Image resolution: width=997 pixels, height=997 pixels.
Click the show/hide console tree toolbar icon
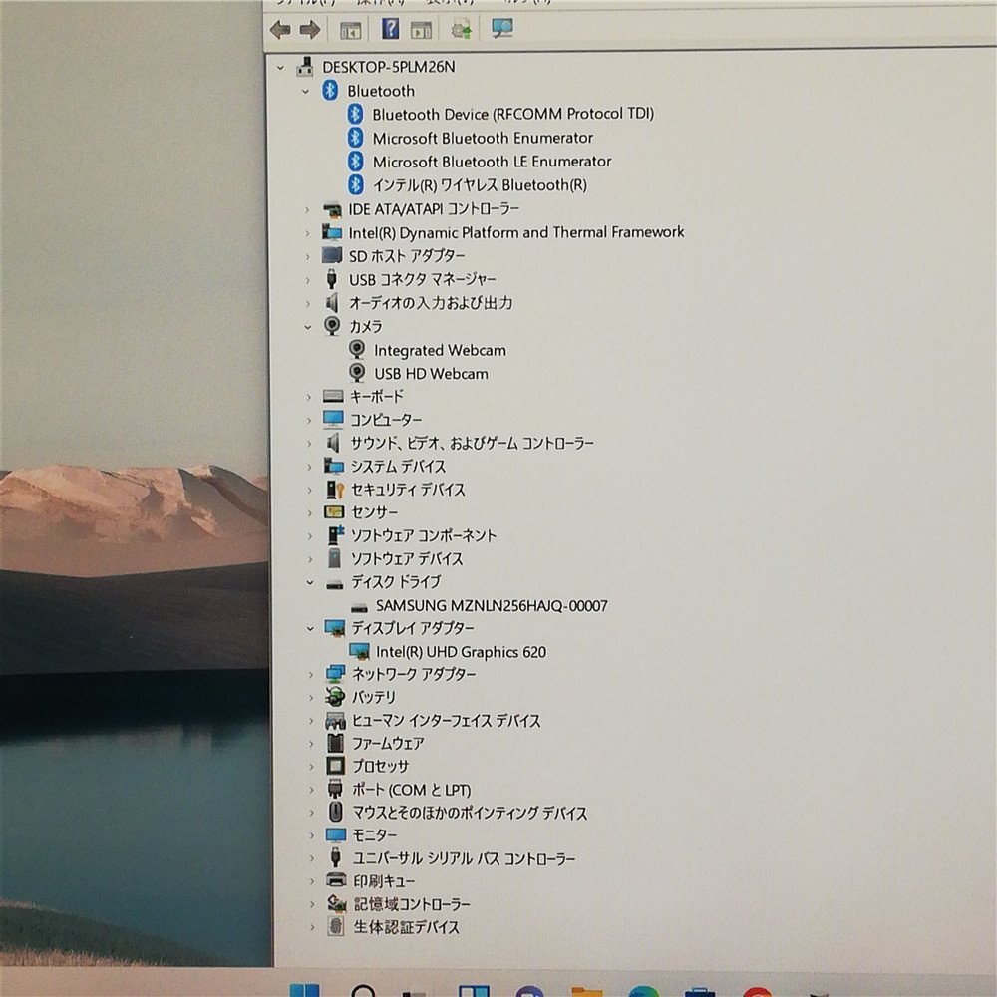pyautogui.click(x=350, y=30)
